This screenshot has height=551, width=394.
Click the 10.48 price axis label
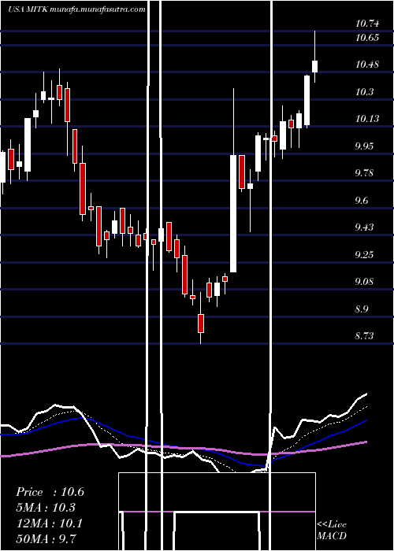coord(367,65)
